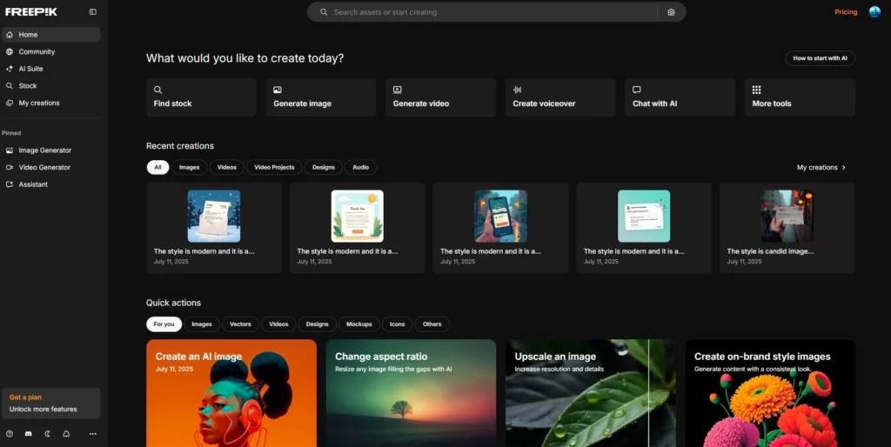Collapse the sidebar panel icon
Image resolution: width=891 pixels, height=447 pixels.
[92, 12]
